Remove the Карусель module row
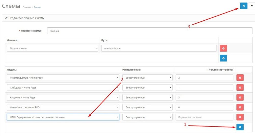 (x=240, y=97)
